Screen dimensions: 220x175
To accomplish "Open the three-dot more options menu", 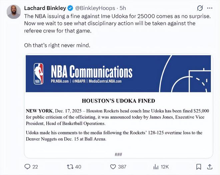I will click(x=210, y=8).
